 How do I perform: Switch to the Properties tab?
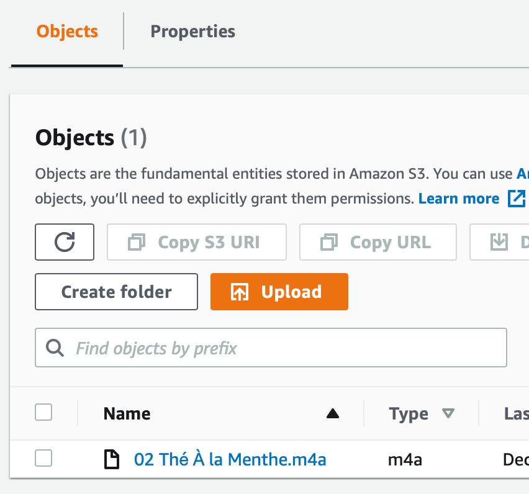pos(192,31)
